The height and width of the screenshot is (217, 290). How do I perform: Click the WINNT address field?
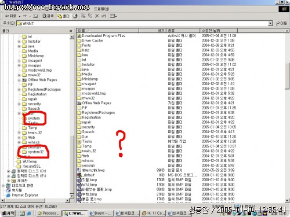[143, 24]
